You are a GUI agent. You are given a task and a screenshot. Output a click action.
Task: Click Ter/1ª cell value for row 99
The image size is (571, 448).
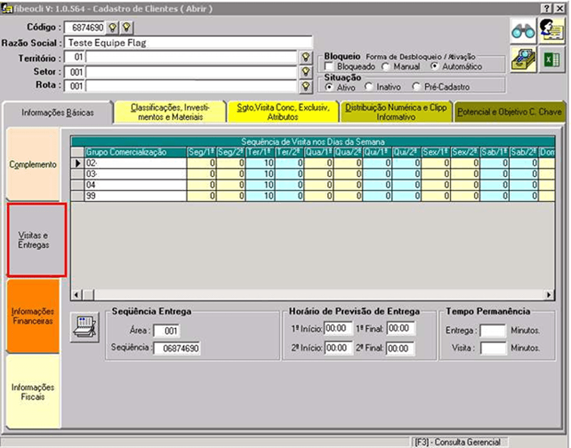pyautogui.click(x=260, y=196)
